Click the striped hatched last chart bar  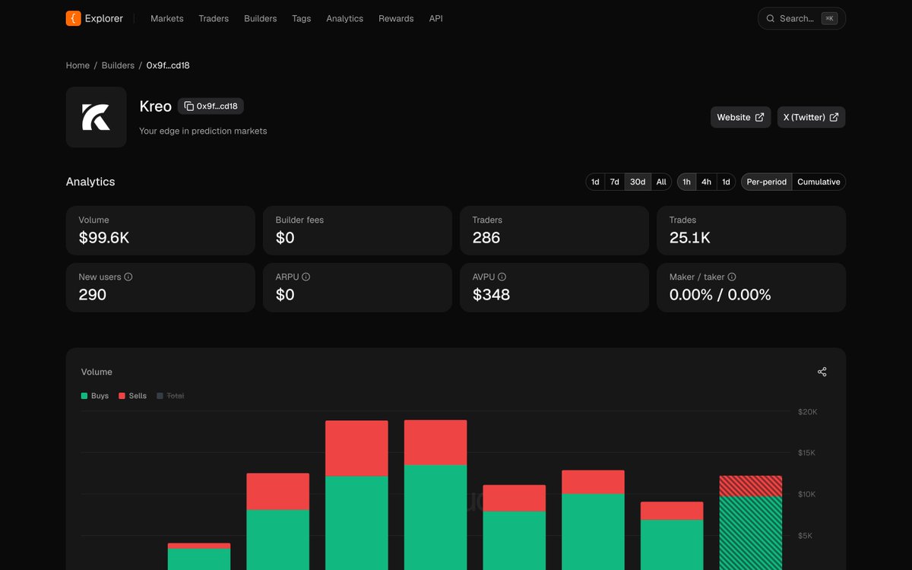click(x=751, y=523)
